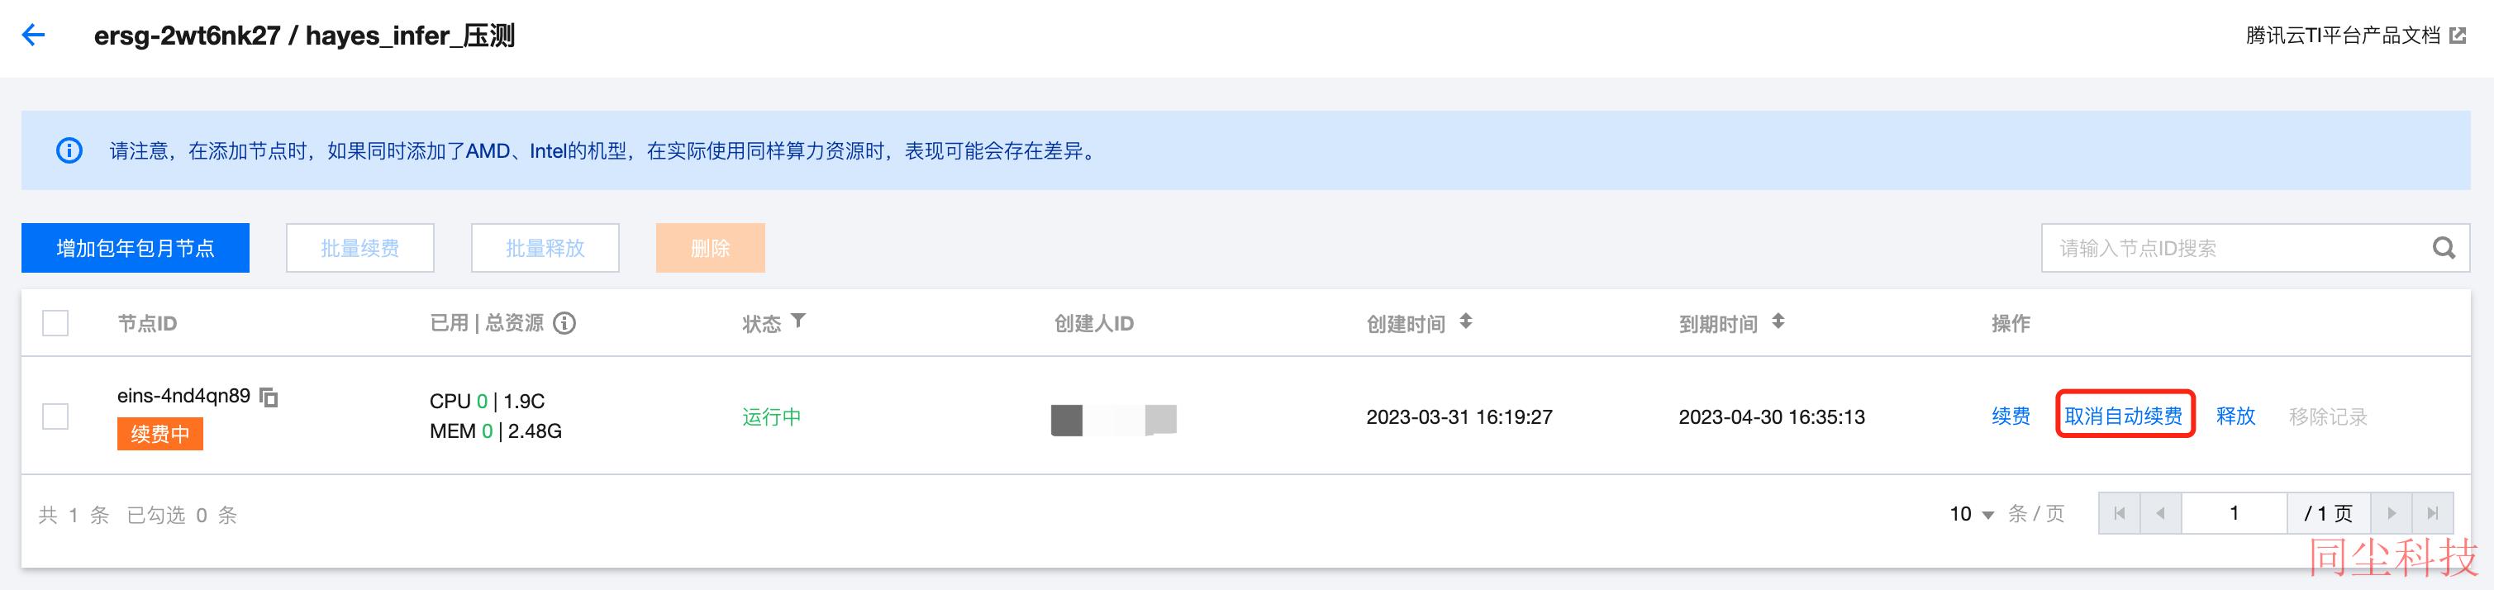This screenshot has width=2494, height=590.
Task: Click 增加包年包月节点 button
Action: (136, 248)
